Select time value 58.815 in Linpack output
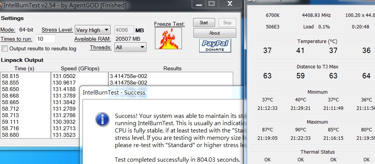The image size is (375, 164). [x=10, y=76]
